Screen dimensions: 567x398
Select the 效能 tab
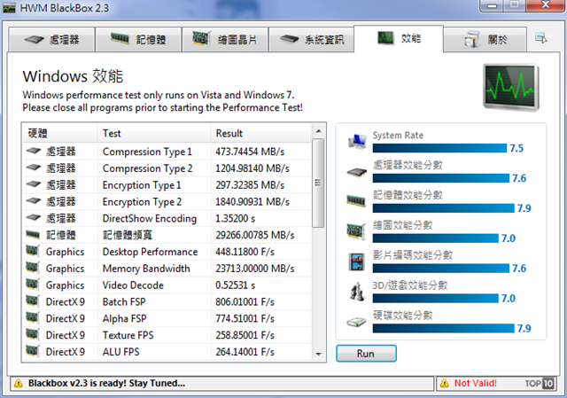(x=399, y=38)
